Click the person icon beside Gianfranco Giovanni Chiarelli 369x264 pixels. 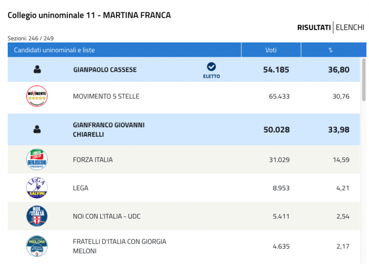[x=37, y=129]
